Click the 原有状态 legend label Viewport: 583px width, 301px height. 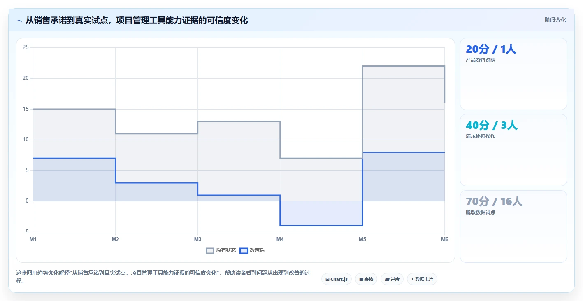coord(226,250)
